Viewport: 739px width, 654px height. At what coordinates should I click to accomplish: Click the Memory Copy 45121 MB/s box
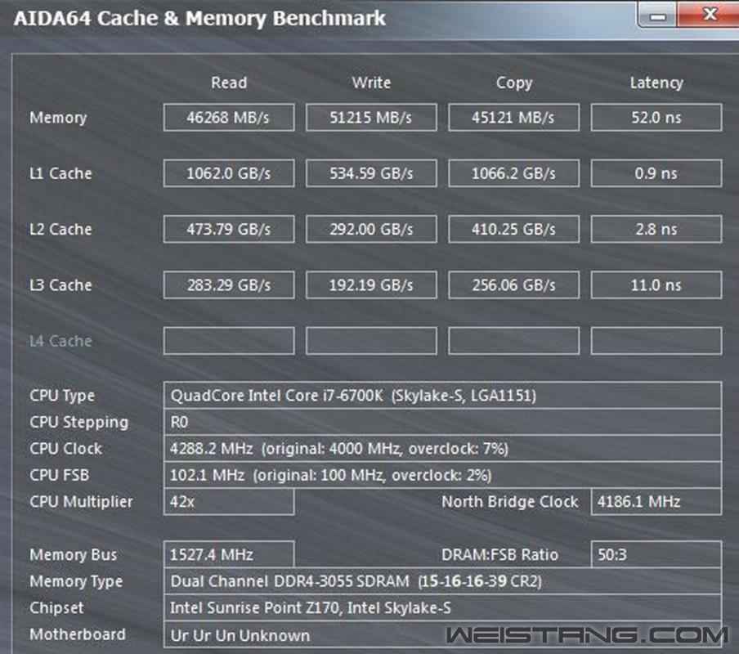tap(513, 118)
